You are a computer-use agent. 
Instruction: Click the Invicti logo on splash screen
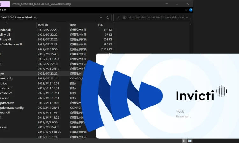[x=201, y=93]
